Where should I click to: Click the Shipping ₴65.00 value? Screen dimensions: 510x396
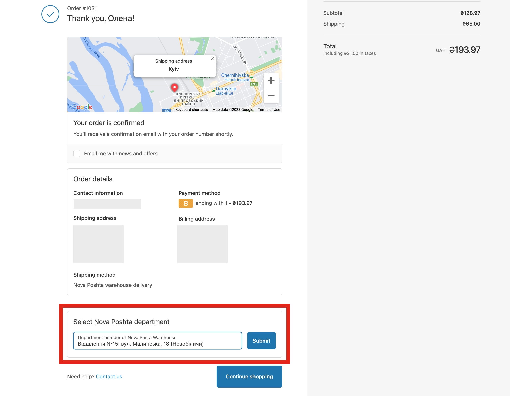[471, 24]
